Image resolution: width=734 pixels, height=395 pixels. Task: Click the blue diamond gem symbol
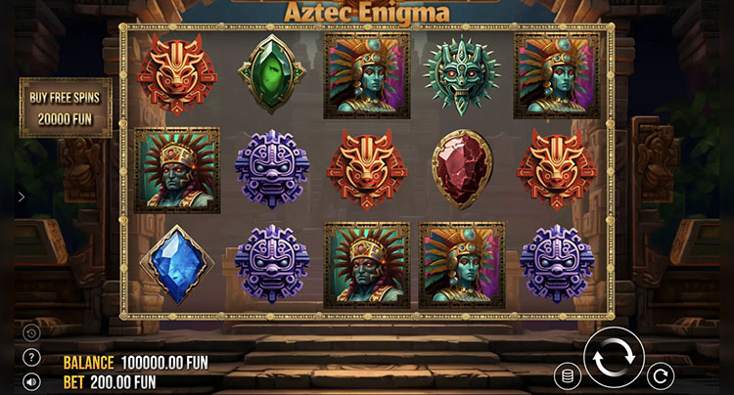[177, 265]
